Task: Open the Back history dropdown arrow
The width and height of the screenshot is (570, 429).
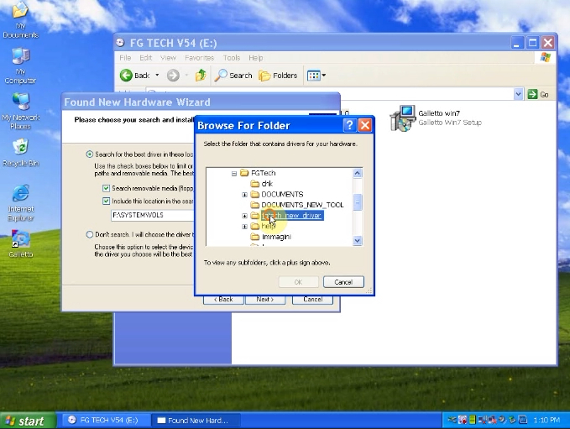Action: click(x=157, y=76)
